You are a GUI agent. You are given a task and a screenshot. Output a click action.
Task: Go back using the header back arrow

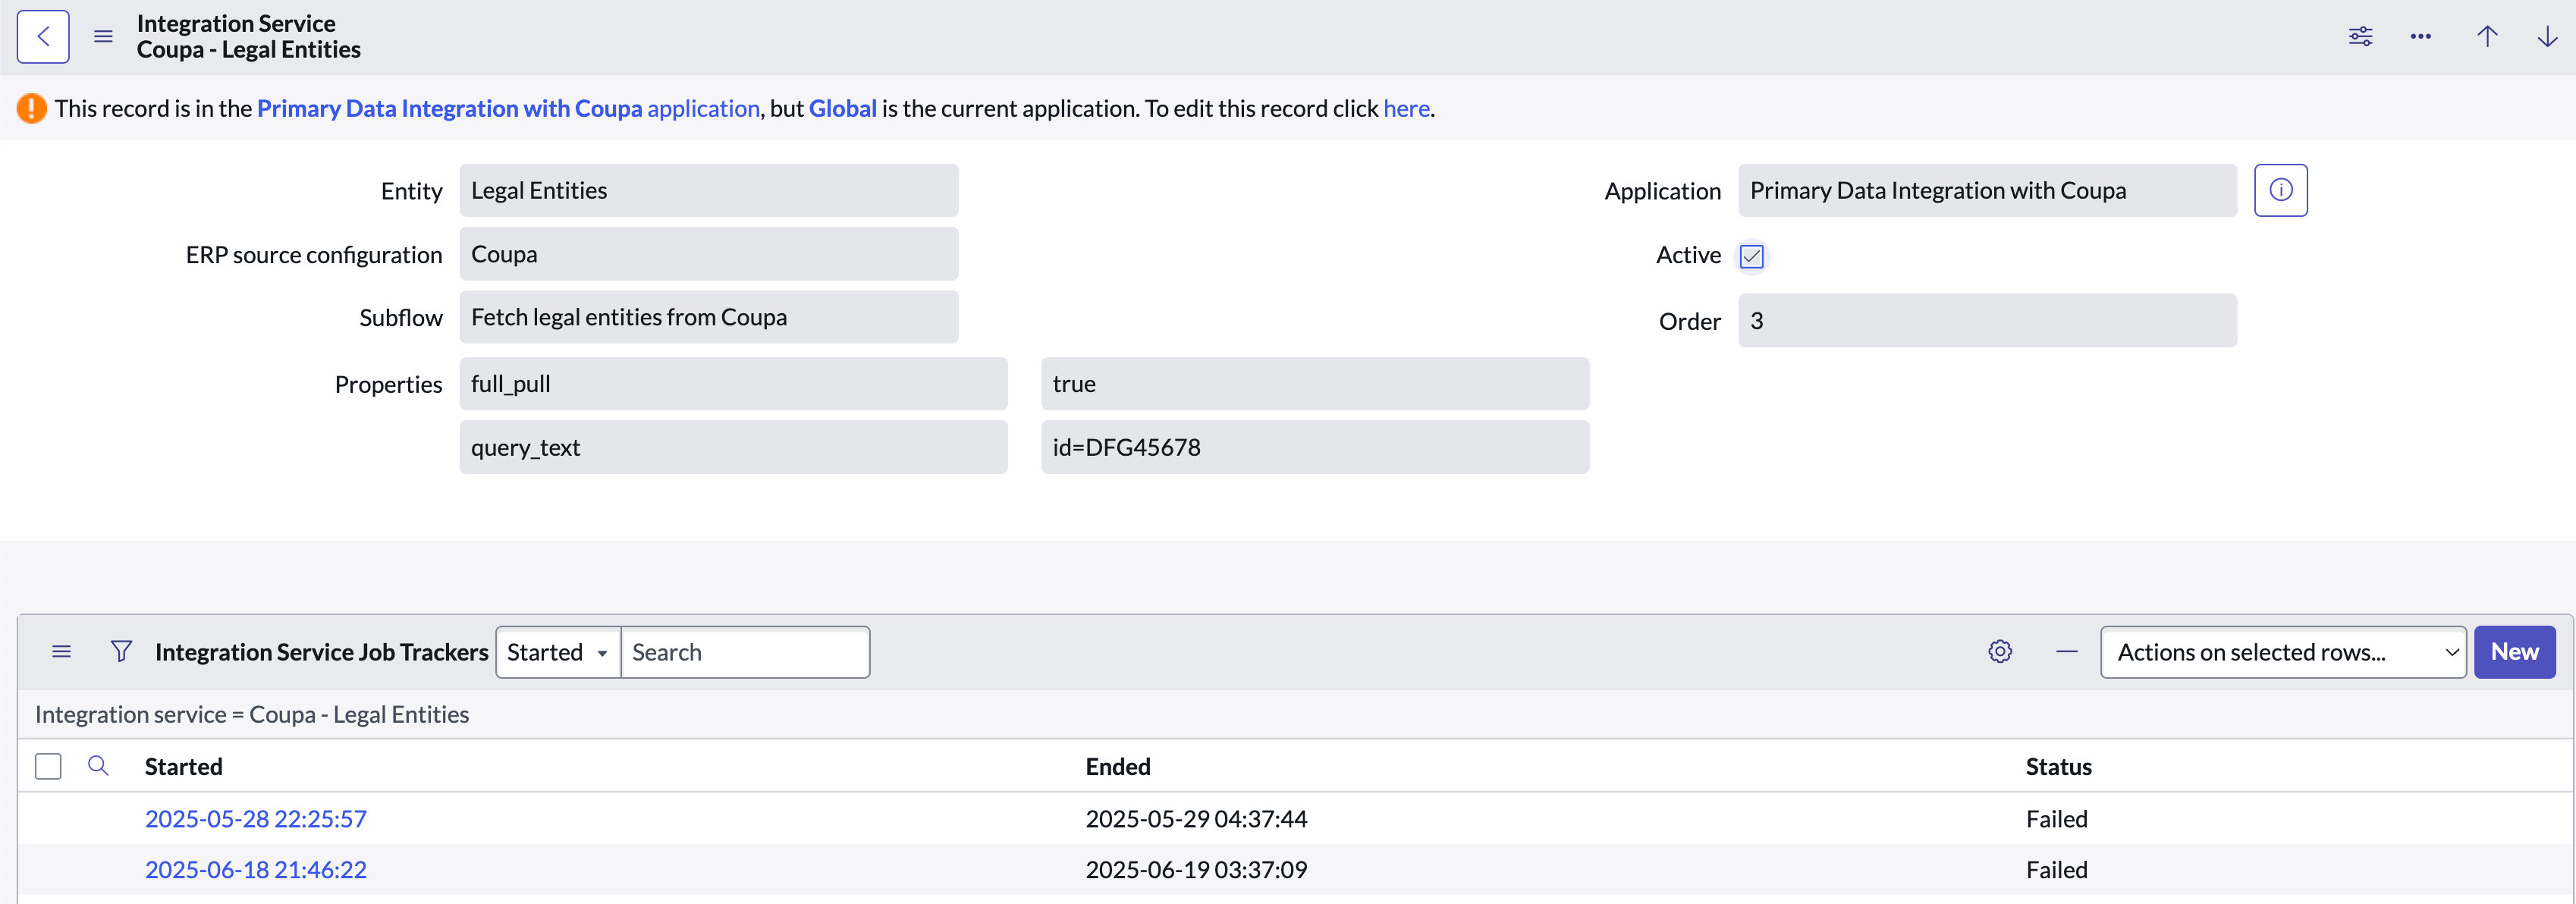coord(43,37)
